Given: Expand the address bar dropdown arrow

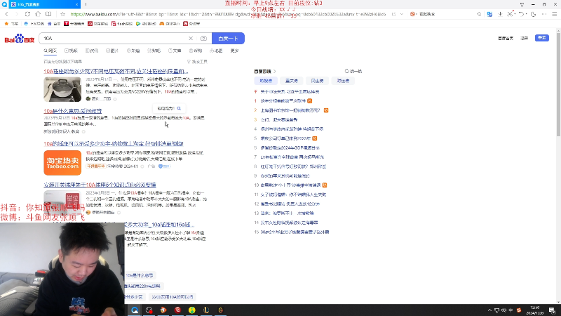Looking at the screenshot, I should click(401, 14).
